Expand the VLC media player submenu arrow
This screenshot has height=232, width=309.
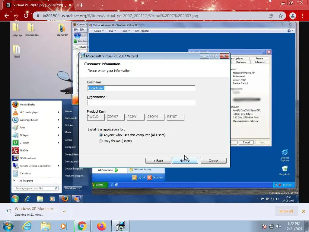click(59, 112)
